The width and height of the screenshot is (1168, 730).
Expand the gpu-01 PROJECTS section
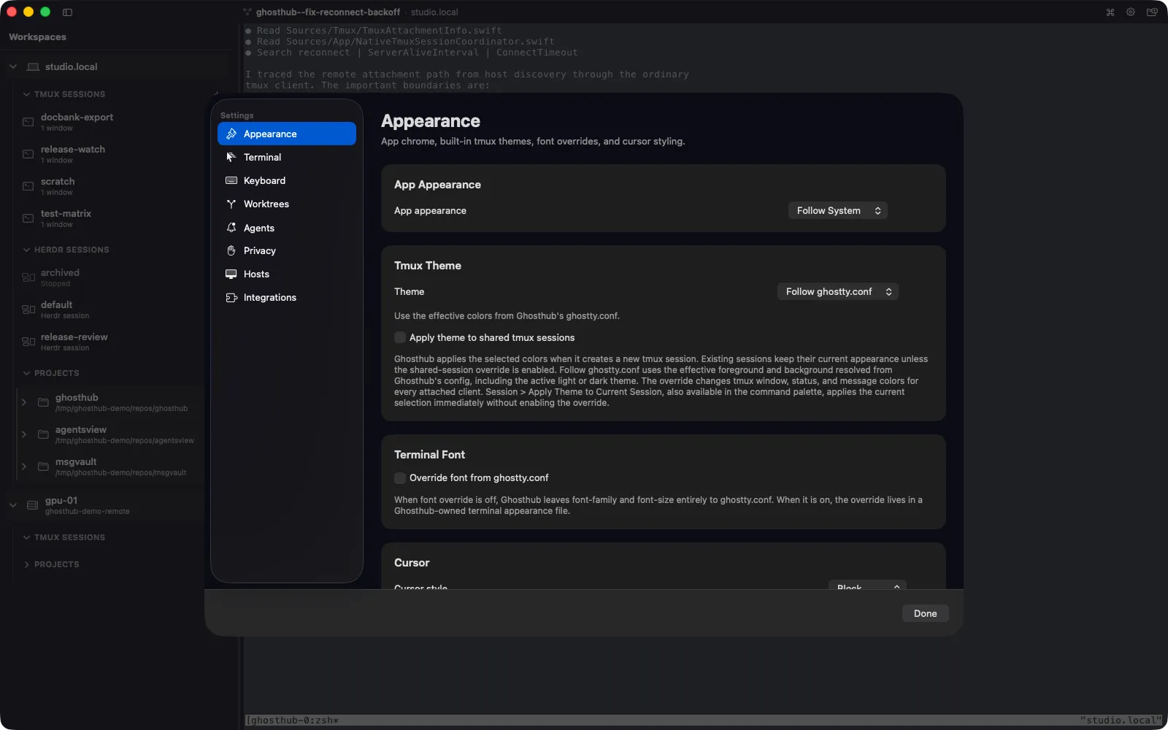tap(27, 564)
